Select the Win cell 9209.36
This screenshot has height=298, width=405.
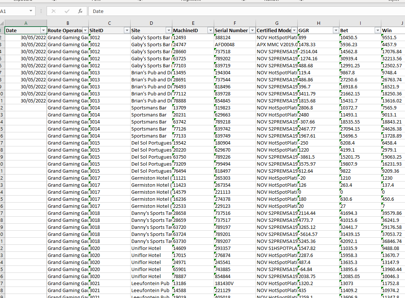click(x=393, y=171)
